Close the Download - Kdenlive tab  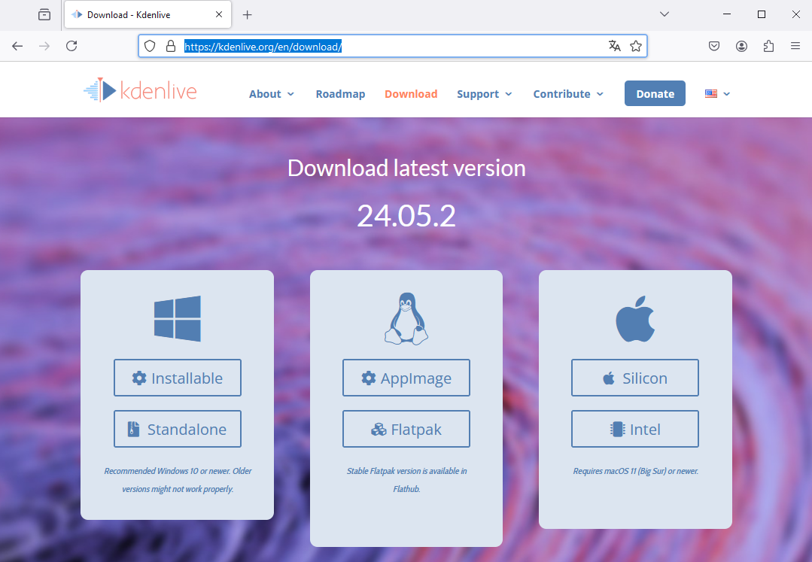(x=219, y=14)
